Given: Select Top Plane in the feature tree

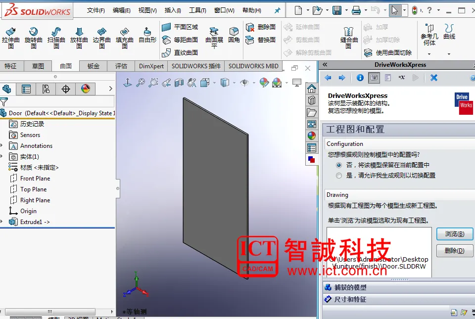Looking at the screenshot, I should (x=28, y=189).
